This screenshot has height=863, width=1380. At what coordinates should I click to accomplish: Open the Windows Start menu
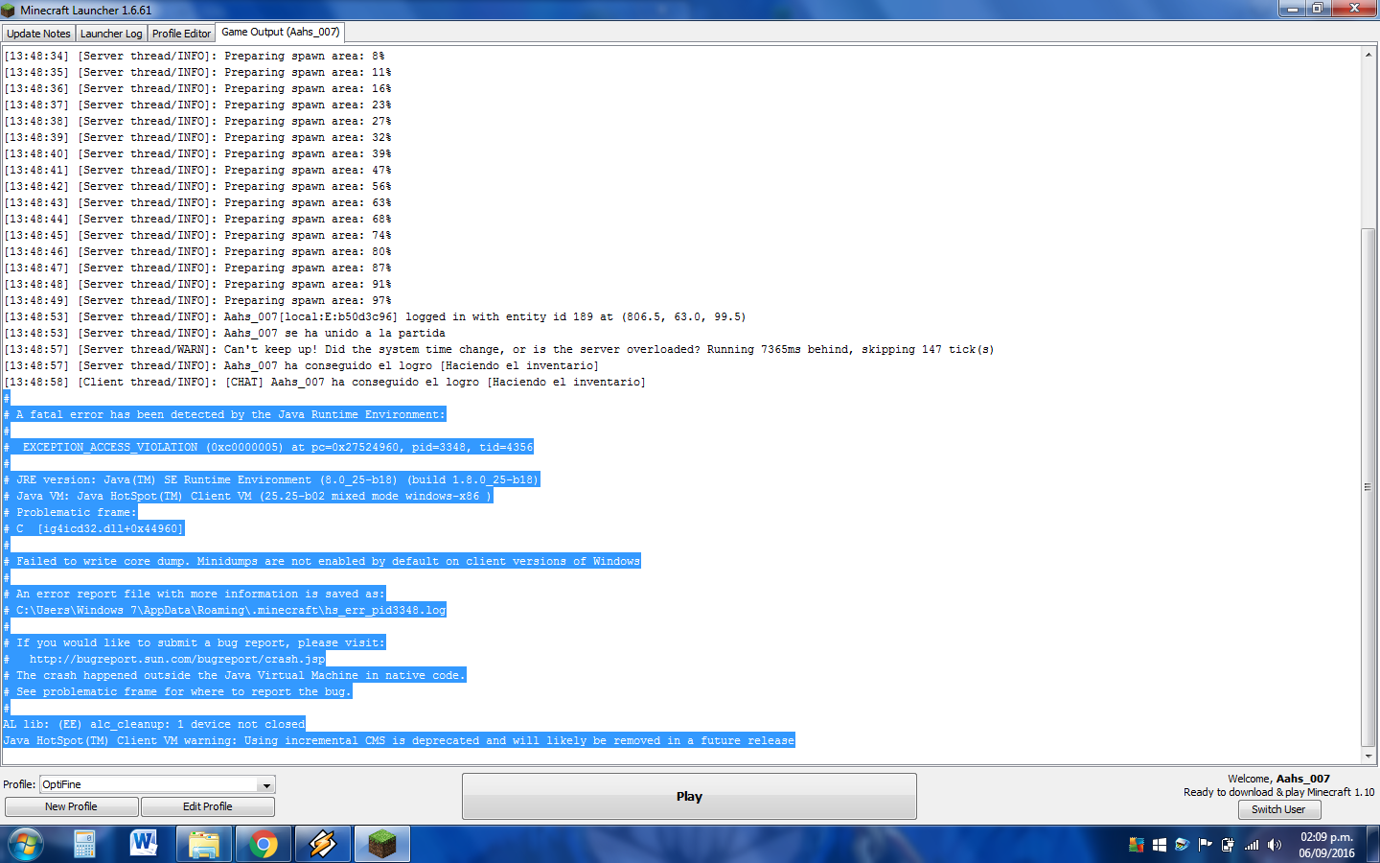[25, 845]
